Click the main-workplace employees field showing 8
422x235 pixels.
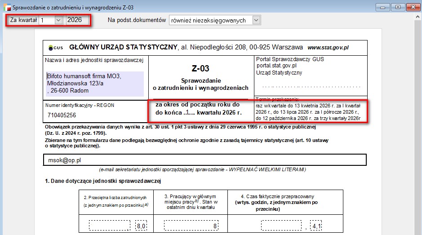[x=191, y=225]
